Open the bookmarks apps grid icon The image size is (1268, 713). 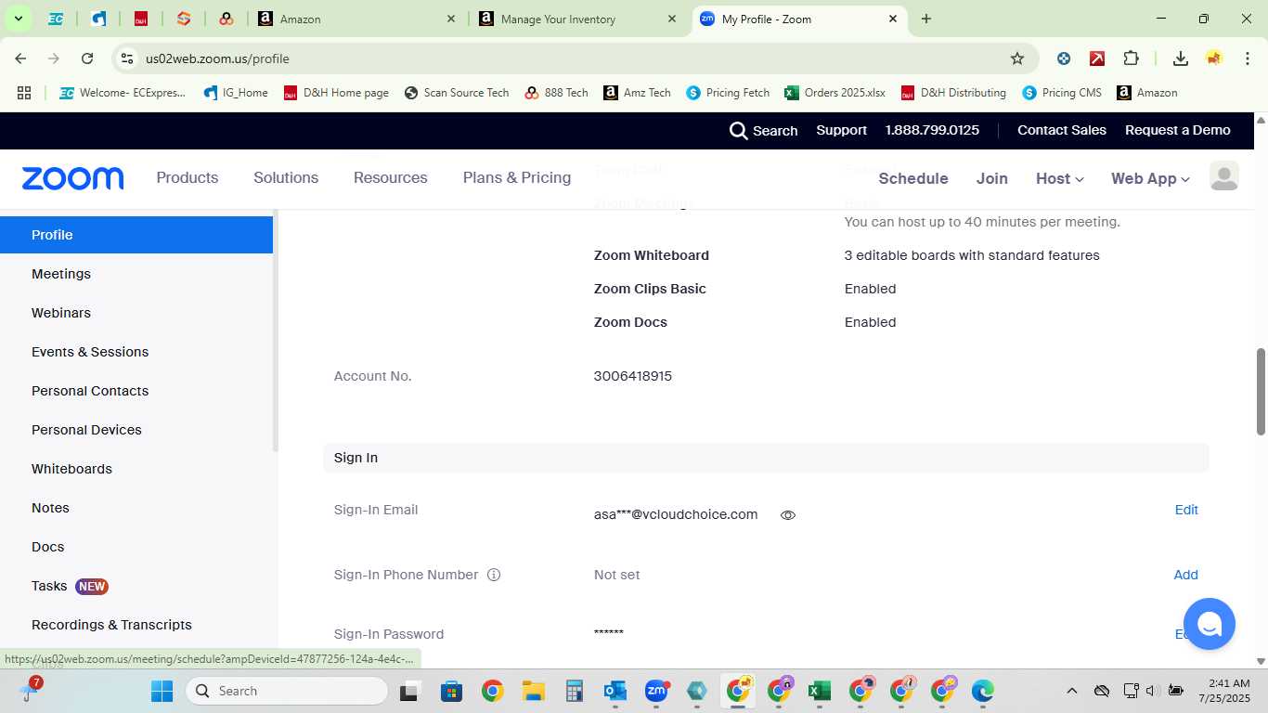tap(24, 93)
